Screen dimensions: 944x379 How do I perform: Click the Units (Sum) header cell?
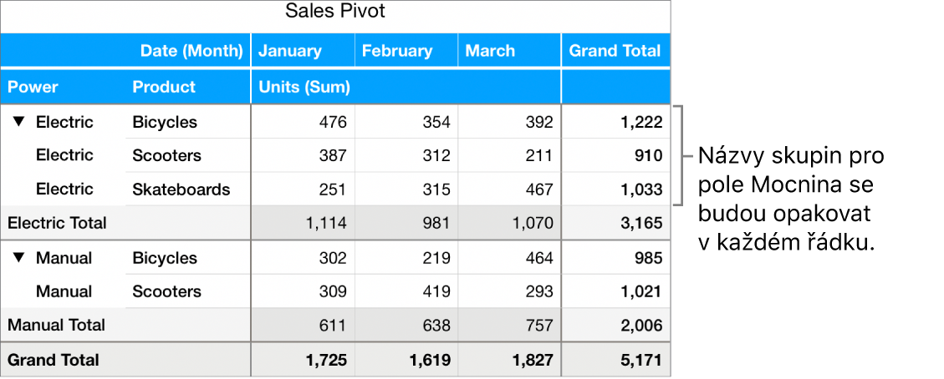pyautogui.click(x=304, y=87)
